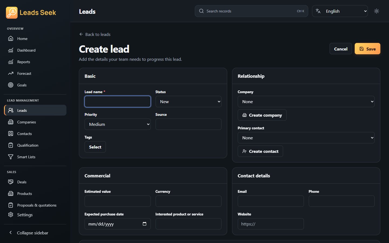The width and height of the screenshot is (389, 243).
Task: Click the Estimated value field
Action: pos(118,201)
